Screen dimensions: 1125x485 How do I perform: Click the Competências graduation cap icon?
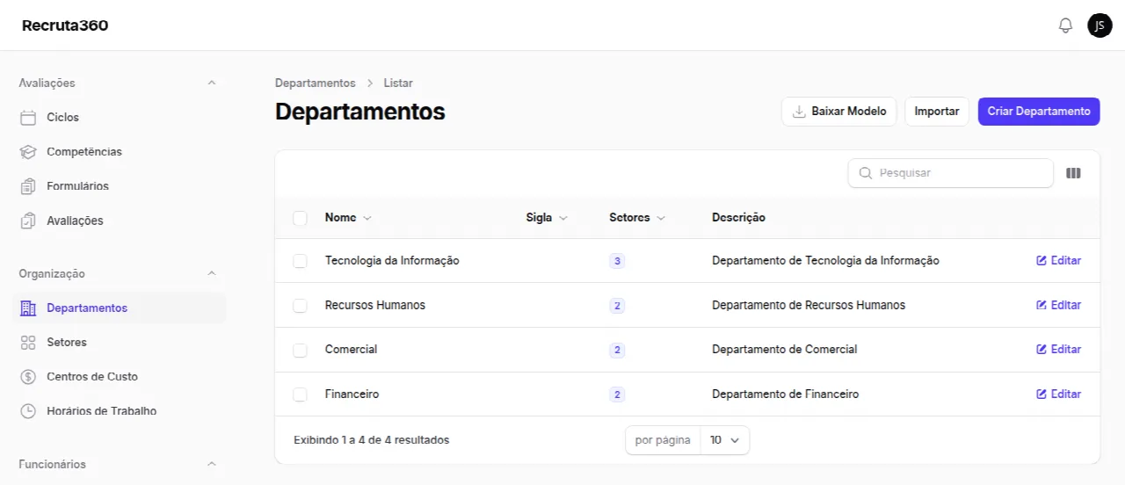pyautogui.click(x=28, y=152)
